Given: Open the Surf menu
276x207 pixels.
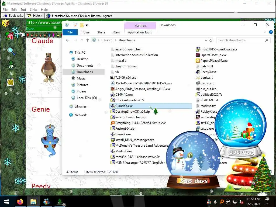Looking at the screenshot, I should point(23,9).
